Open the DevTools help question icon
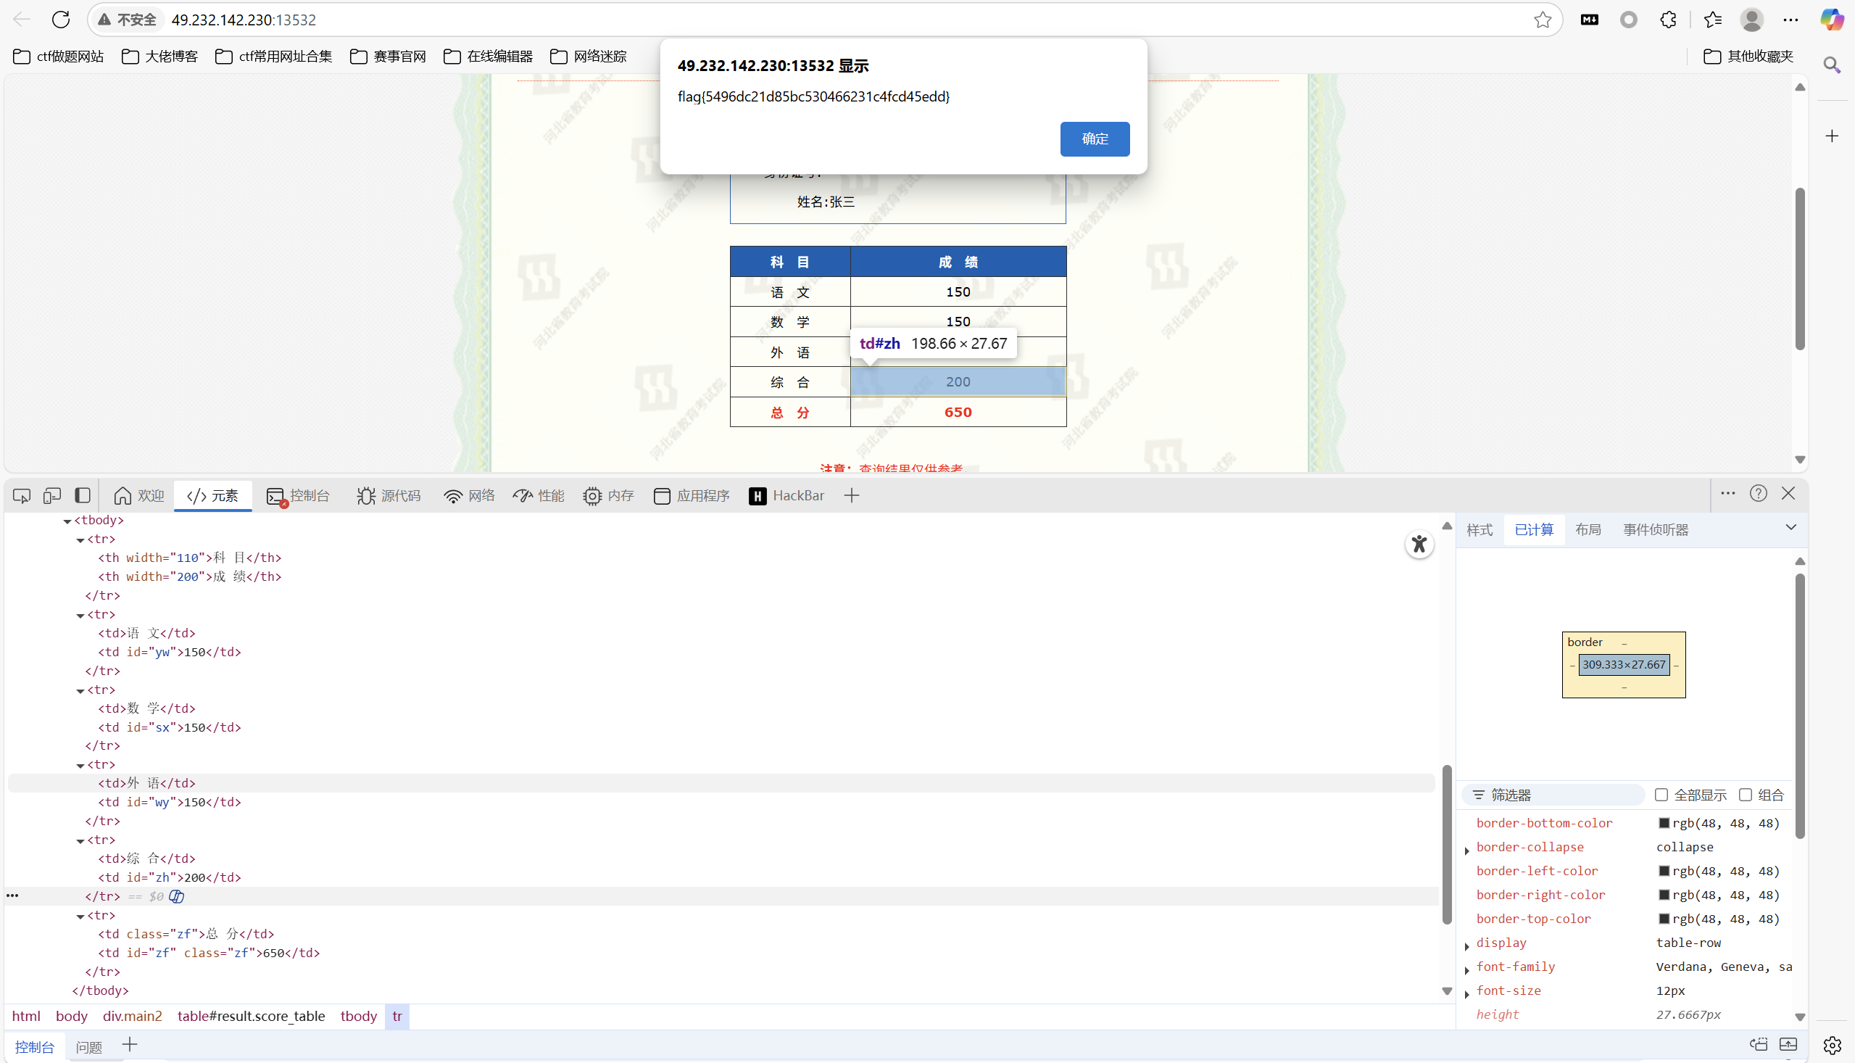This screenshot has height=1063, width=1855. click(x=1758, y=494)
